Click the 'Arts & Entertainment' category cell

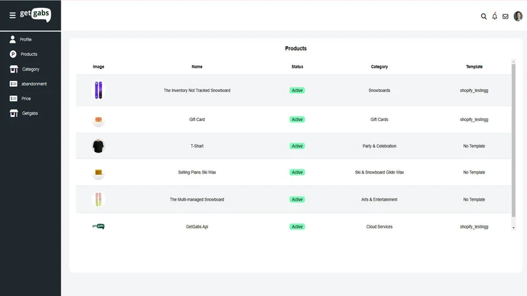point(379,199)
